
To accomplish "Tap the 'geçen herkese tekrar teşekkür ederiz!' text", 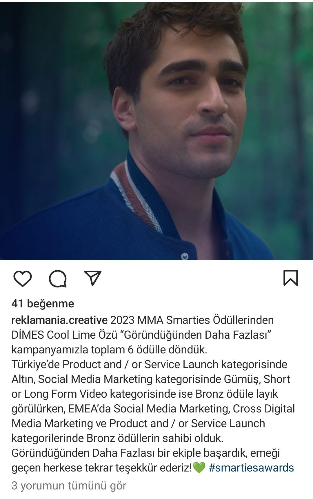I will 102,468.
